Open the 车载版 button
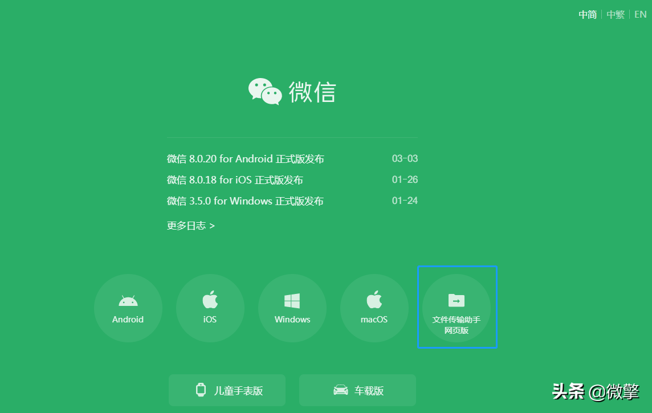The height and width of the screenshot is (413, 652). coord(357,390)
